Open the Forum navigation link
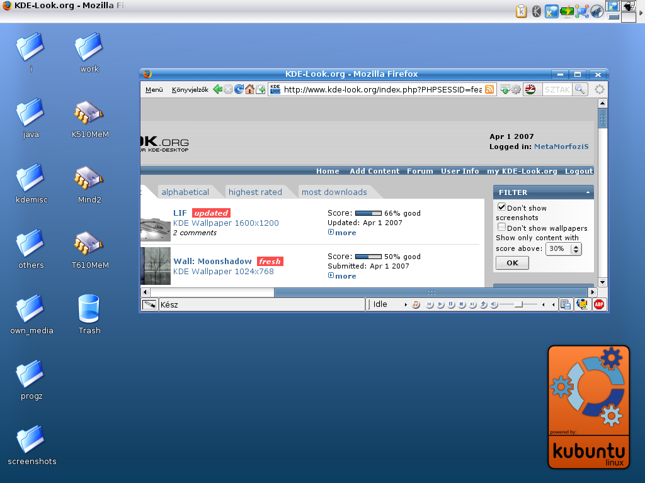This screenshot has height=483, width=645. (420, 171)
